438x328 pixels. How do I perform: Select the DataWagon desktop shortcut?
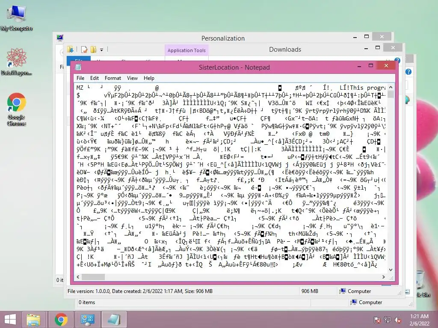[x=17, y=61]
